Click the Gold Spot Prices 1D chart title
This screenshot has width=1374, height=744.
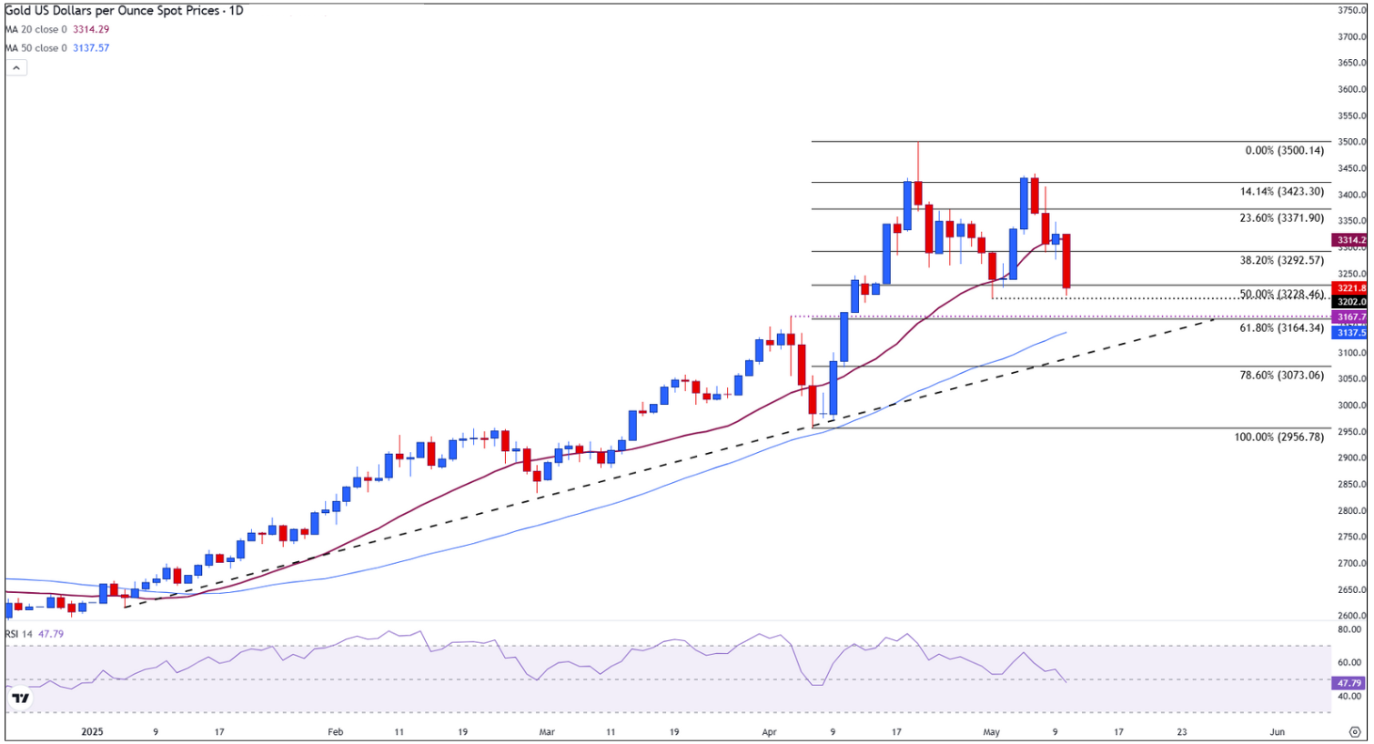(x=124, y=11)
